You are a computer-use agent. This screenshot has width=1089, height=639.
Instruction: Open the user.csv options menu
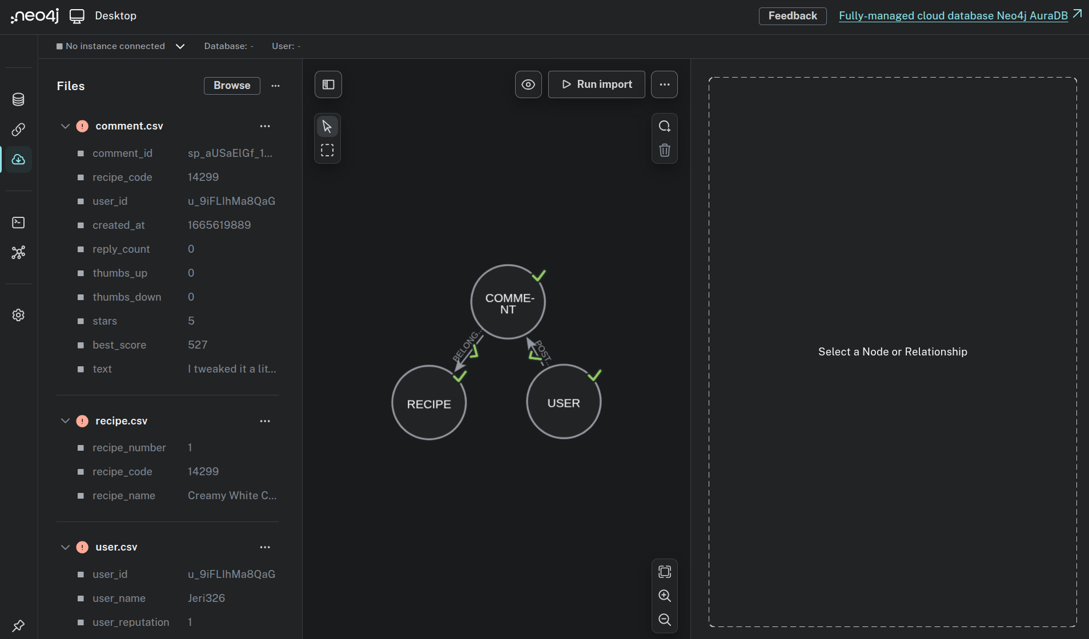click(x=264, y=547)
